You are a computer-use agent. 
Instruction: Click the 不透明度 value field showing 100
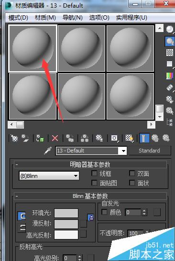point(135,233)
